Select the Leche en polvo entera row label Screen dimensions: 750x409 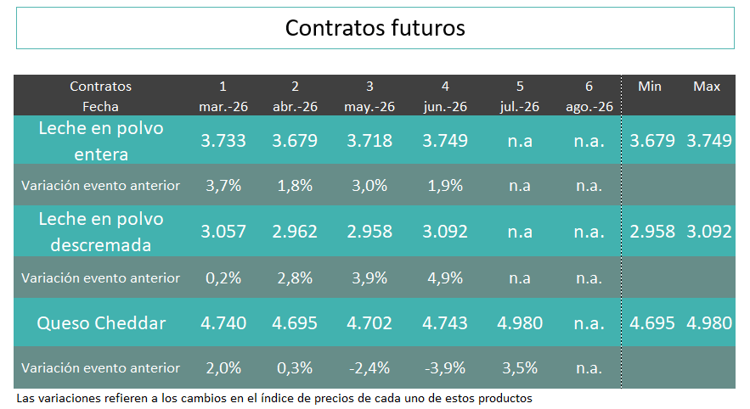100,141
